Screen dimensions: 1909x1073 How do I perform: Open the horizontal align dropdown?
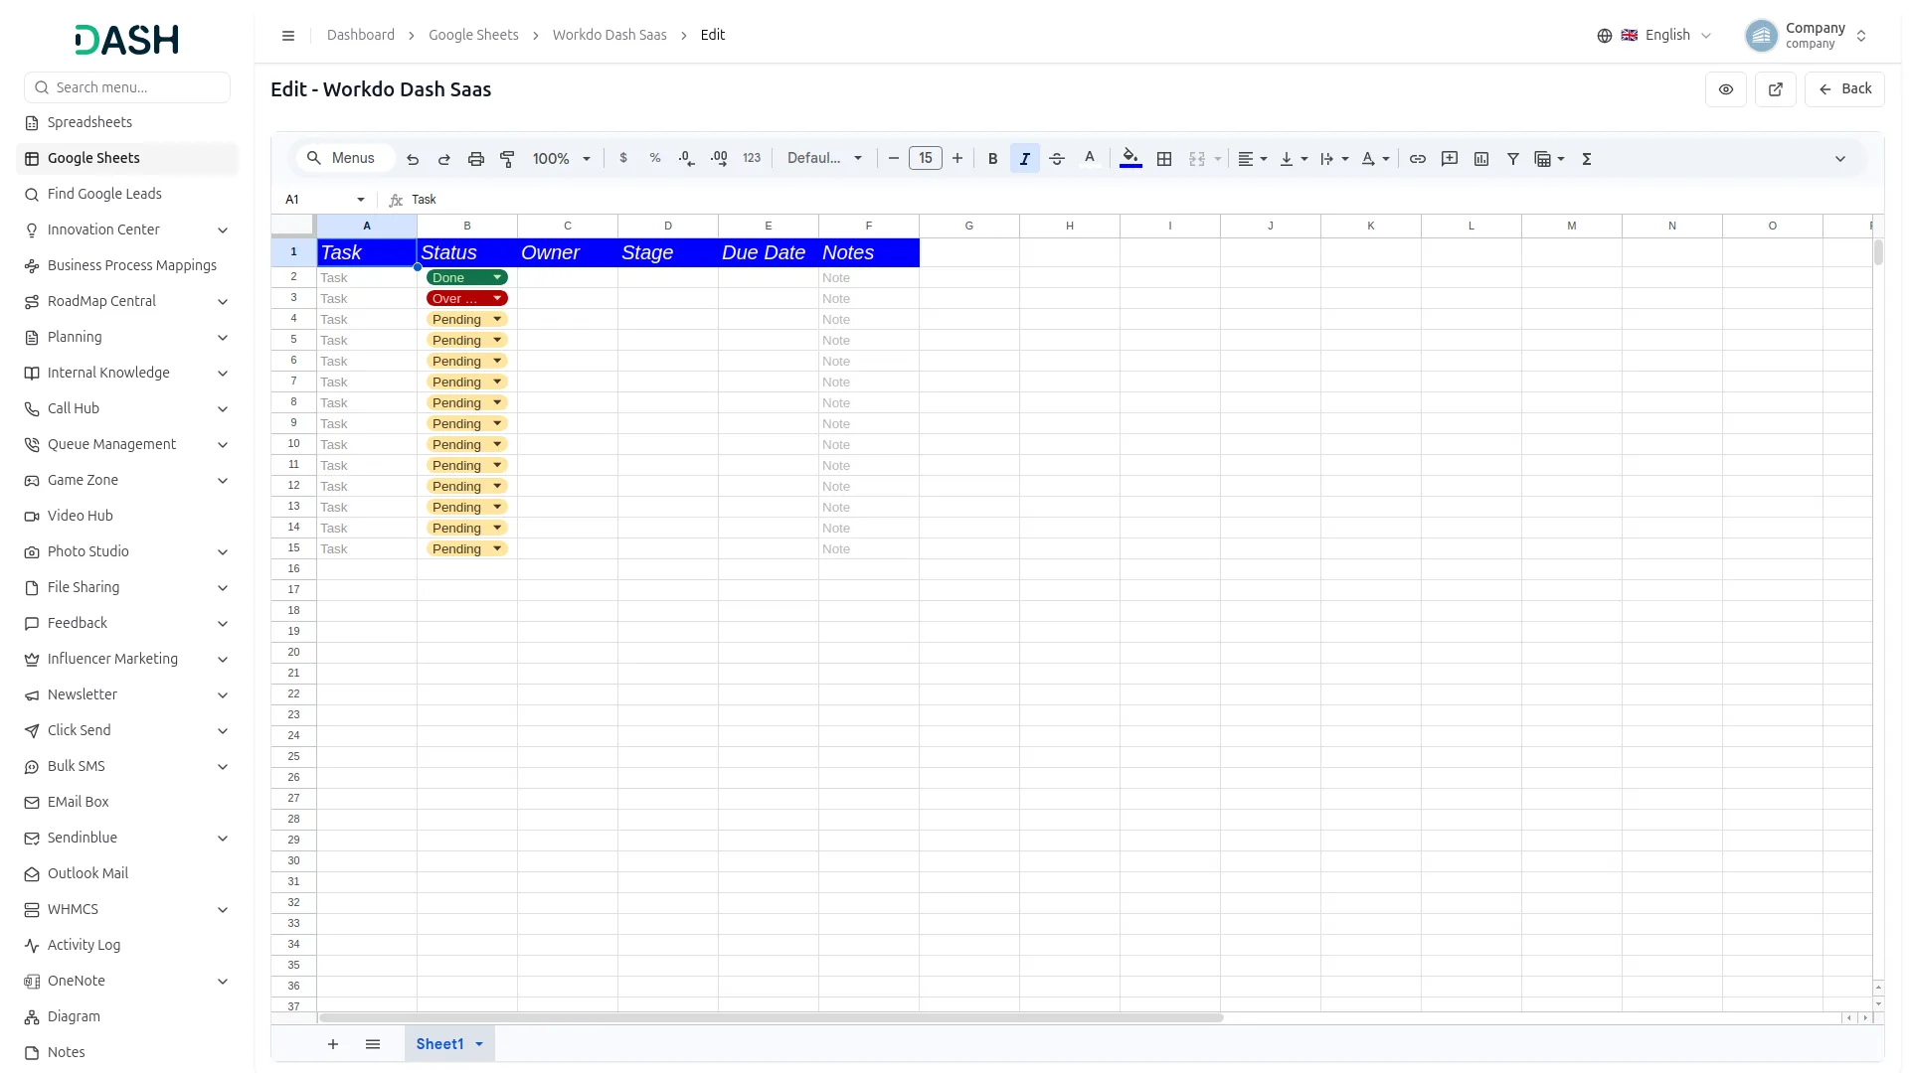pyautogui.click(x=1252, y=159)
